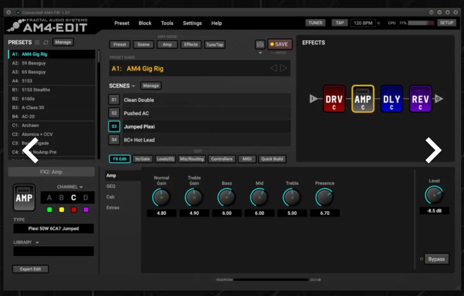Viewport: 464px width, 296px height.
Task: Click the presets refresh icon
Action: 46,43
